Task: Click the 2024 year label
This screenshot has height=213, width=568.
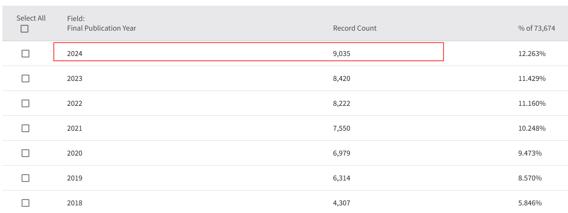Action: point(74,54)
